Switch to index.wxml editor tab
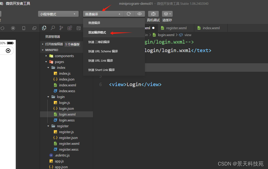268x169 pixels. tap(211, 28)
